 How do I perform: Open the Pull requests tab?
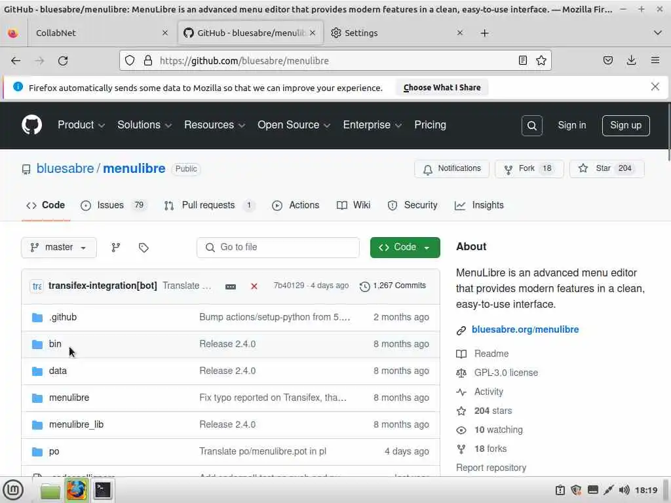pyautogui.click(x=210, y=205)
